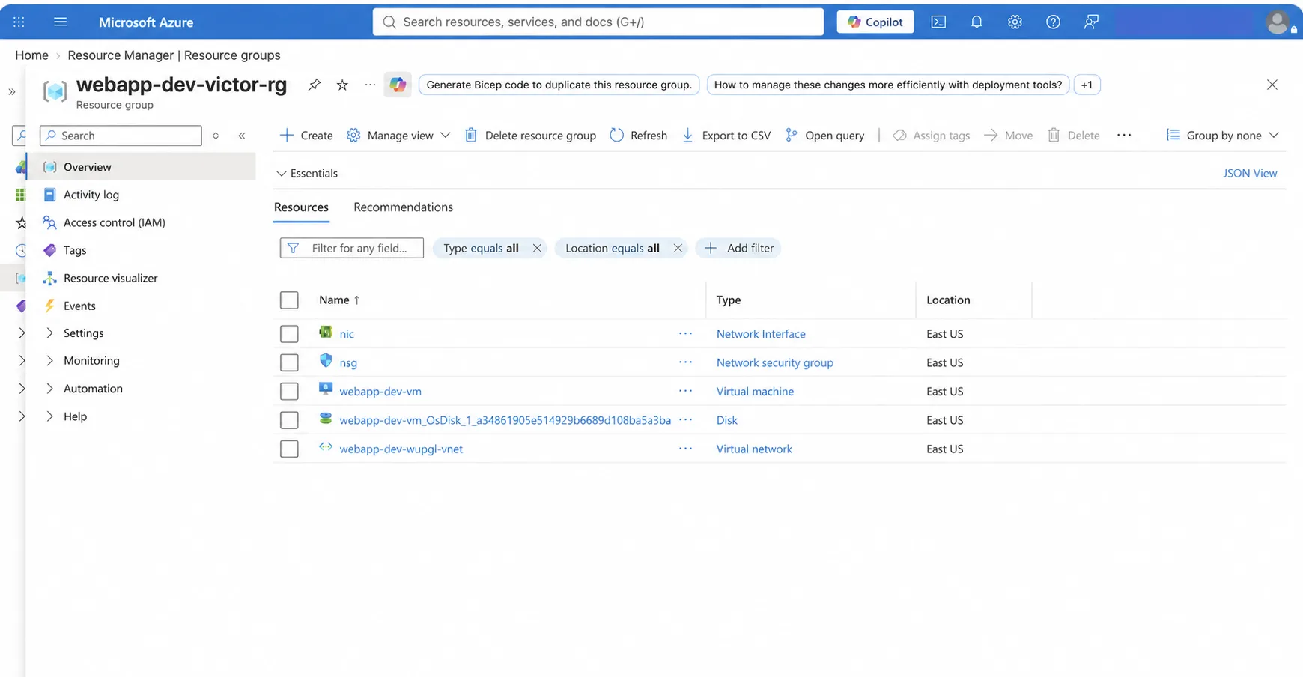This screenshot has width=1303, height=677.
Task: Check the nic row checkbox
Action: (x=289, y=334)
